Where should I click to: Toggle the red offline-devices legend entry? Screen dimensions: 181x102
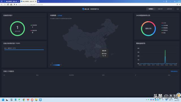pyautogui.click(x=34, y=30)
